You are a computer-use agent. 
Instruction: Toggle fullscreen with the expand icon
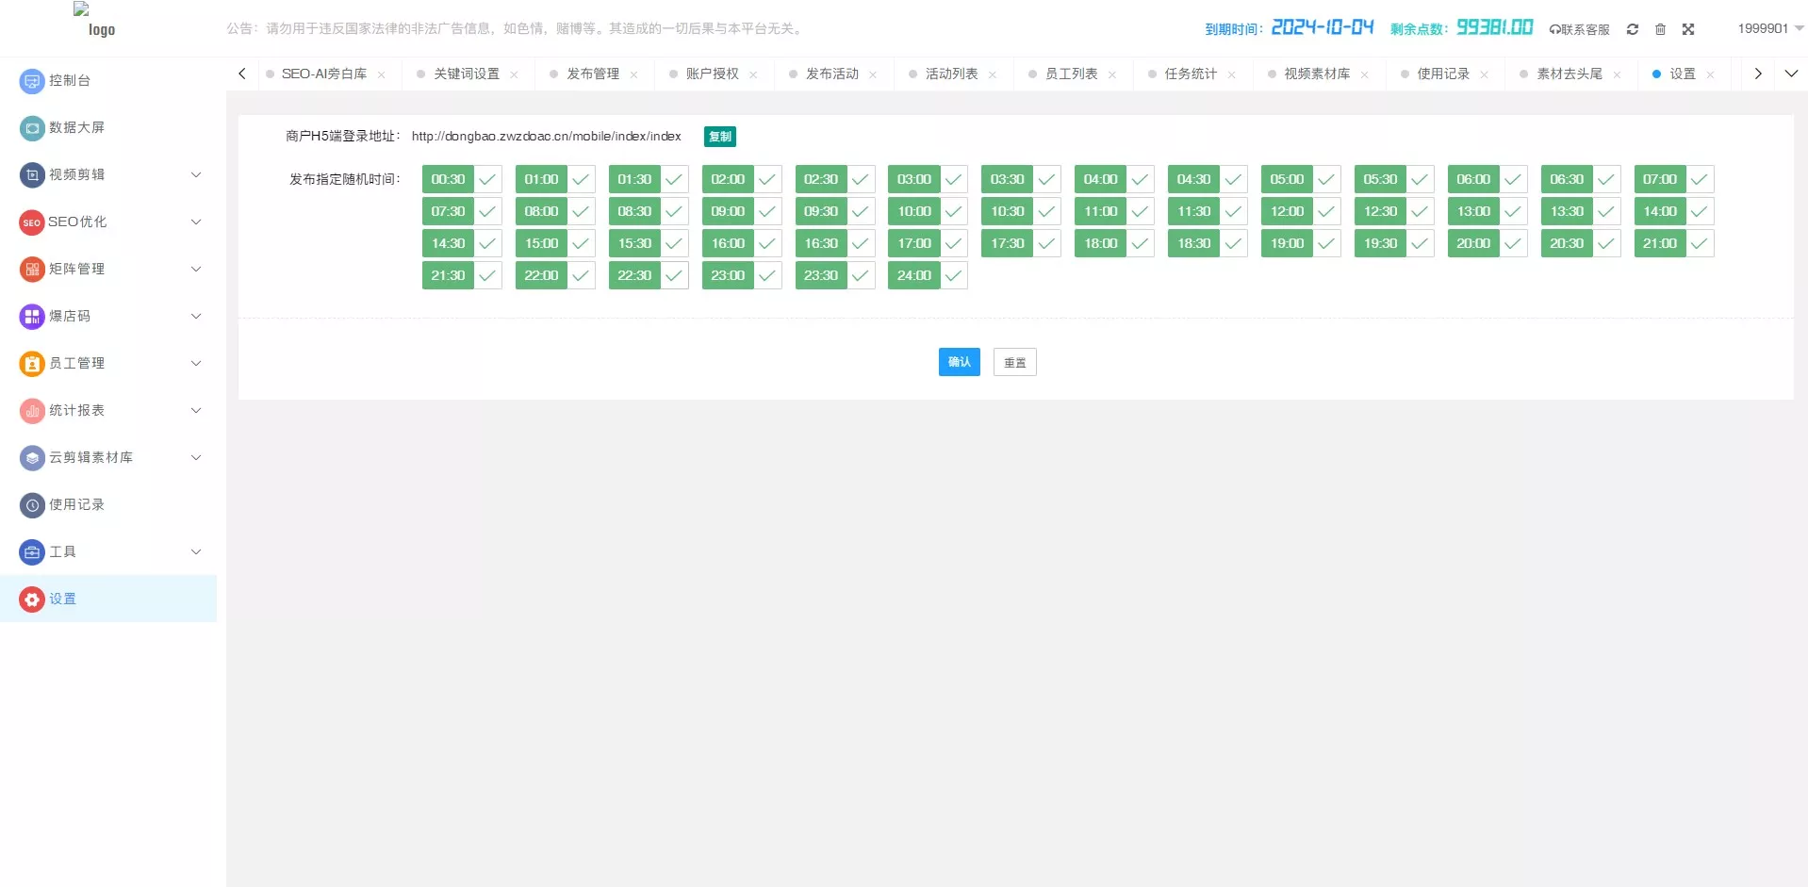pyautogui.click(x=1688, y=29)
